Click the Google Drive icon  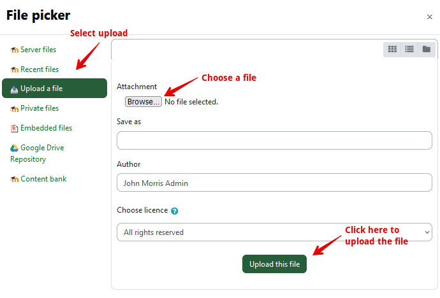[x=14, y=148]
